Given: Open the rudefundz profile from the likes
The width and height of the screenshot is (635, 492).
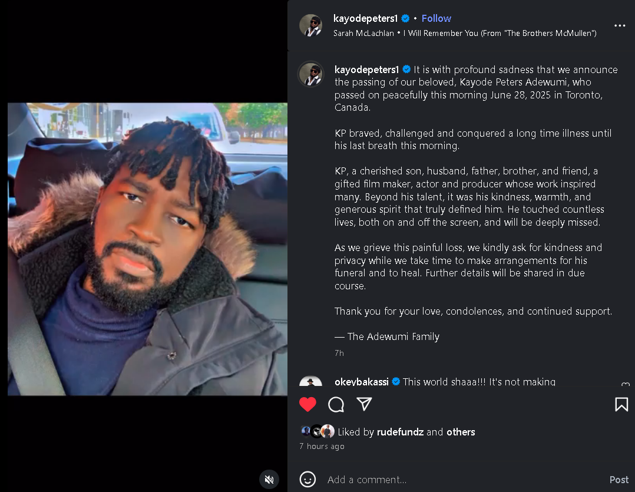Looking at the screenshot, I should click(401, 432).
